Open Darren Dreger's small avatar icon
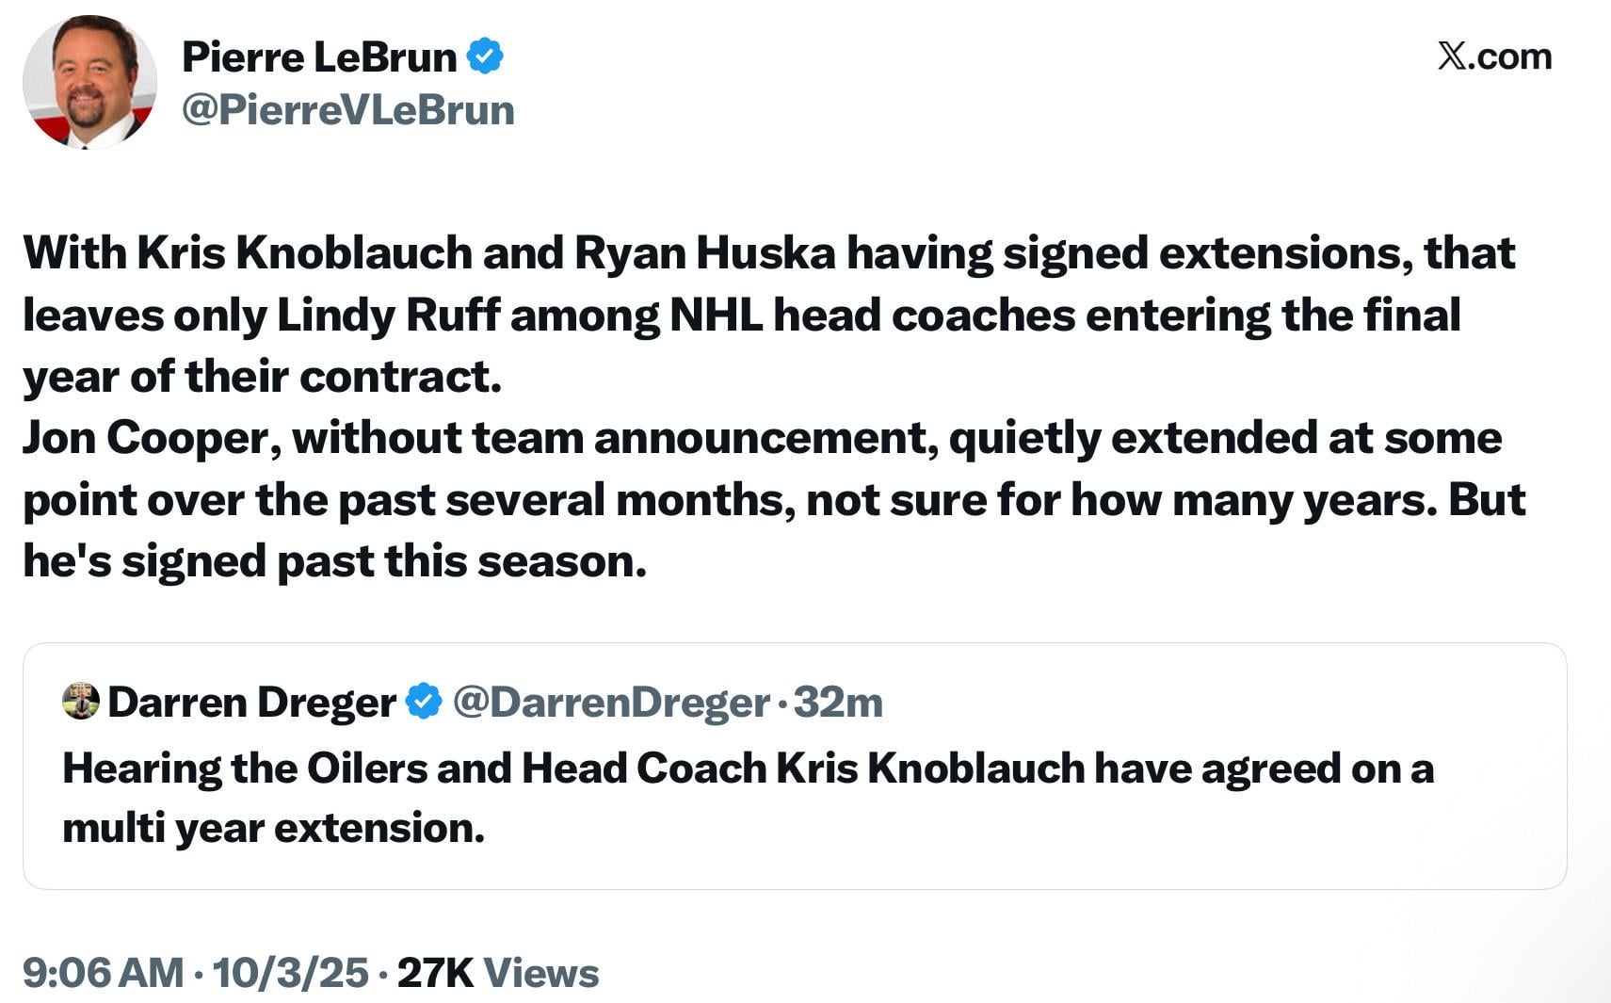 point(81,702)
